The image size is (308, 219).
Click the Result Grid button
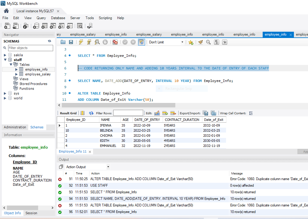(x=68, y=113)
